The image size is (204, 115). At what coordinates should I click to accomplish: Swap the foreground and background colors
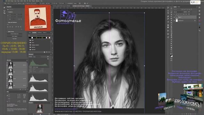coord(172,54)
